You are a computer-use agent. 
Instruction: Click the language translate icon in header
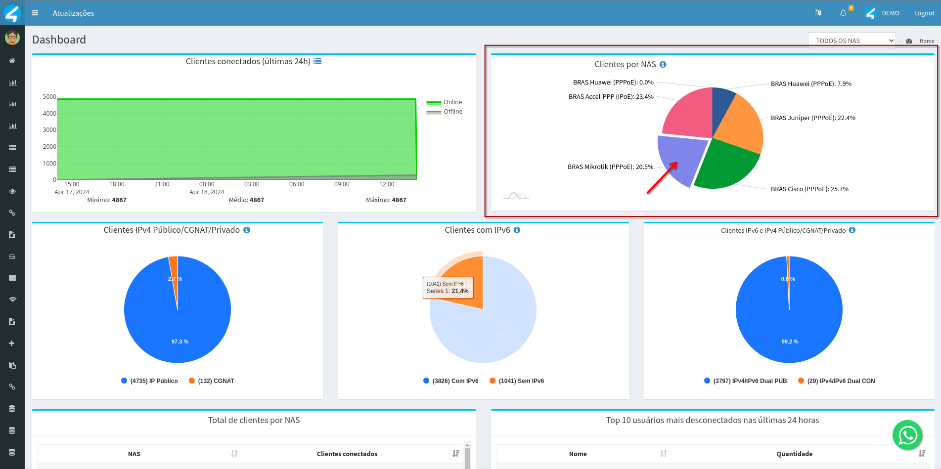coord(818,13)
